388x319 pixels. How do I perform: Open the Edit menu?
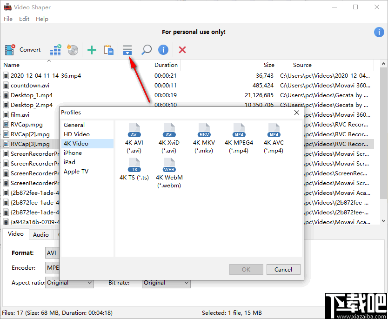24,19
